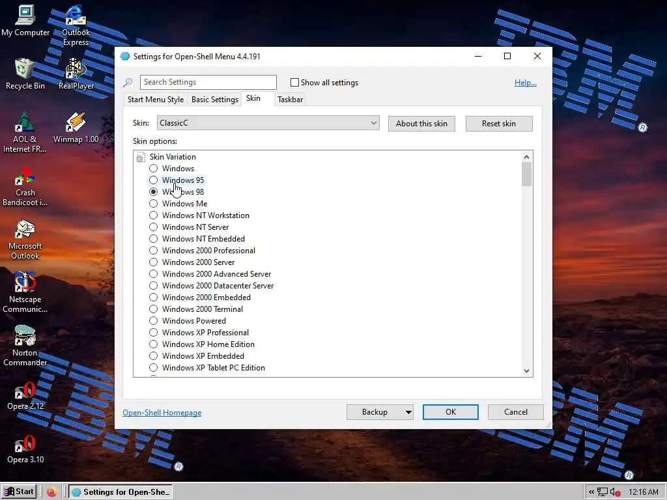
Task: Focus the Search Settings field
Action: (208, 82)
